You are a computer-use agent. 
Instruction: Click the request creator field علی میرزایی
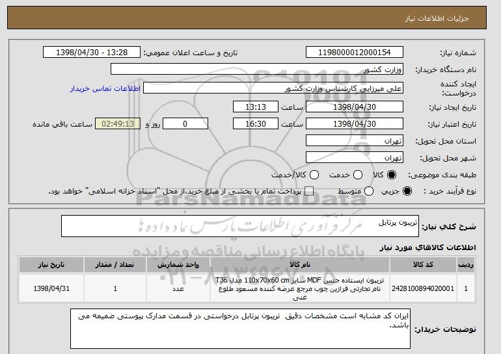[273, 88]
